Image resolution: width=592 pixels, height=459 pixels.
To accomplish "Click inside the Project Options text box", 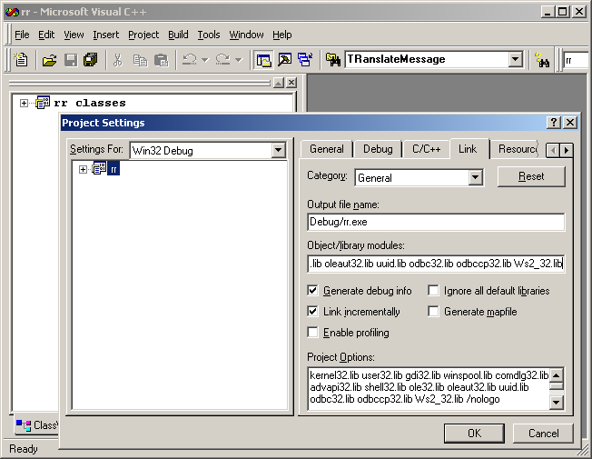I will coord(429,388).
